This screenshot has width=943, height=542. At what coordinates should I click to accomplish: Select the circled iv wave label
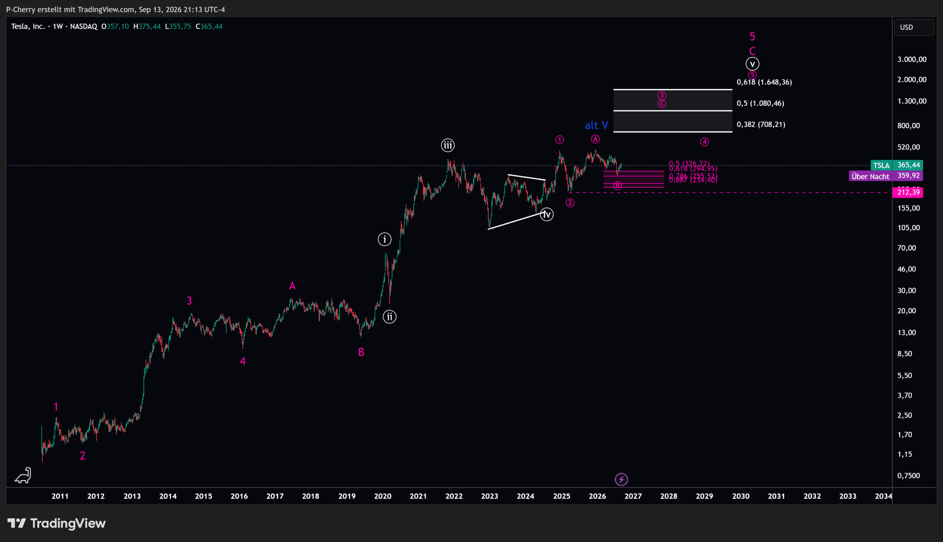pos(547,214)
